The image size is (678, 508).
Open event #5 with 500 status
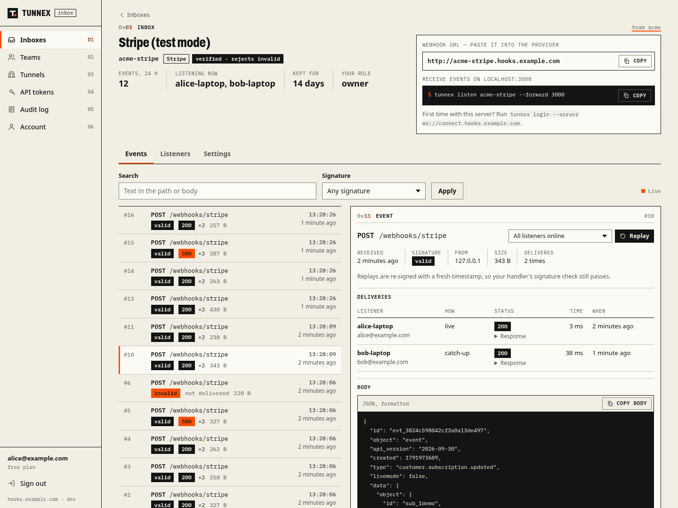point(230,416)
